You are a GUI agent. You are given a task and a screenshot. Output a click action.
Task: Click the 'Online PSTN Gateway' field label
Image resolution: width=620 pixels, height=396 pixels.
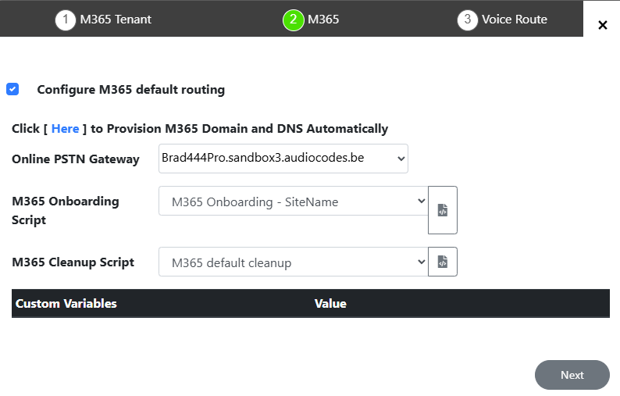[x=76, y=159]
